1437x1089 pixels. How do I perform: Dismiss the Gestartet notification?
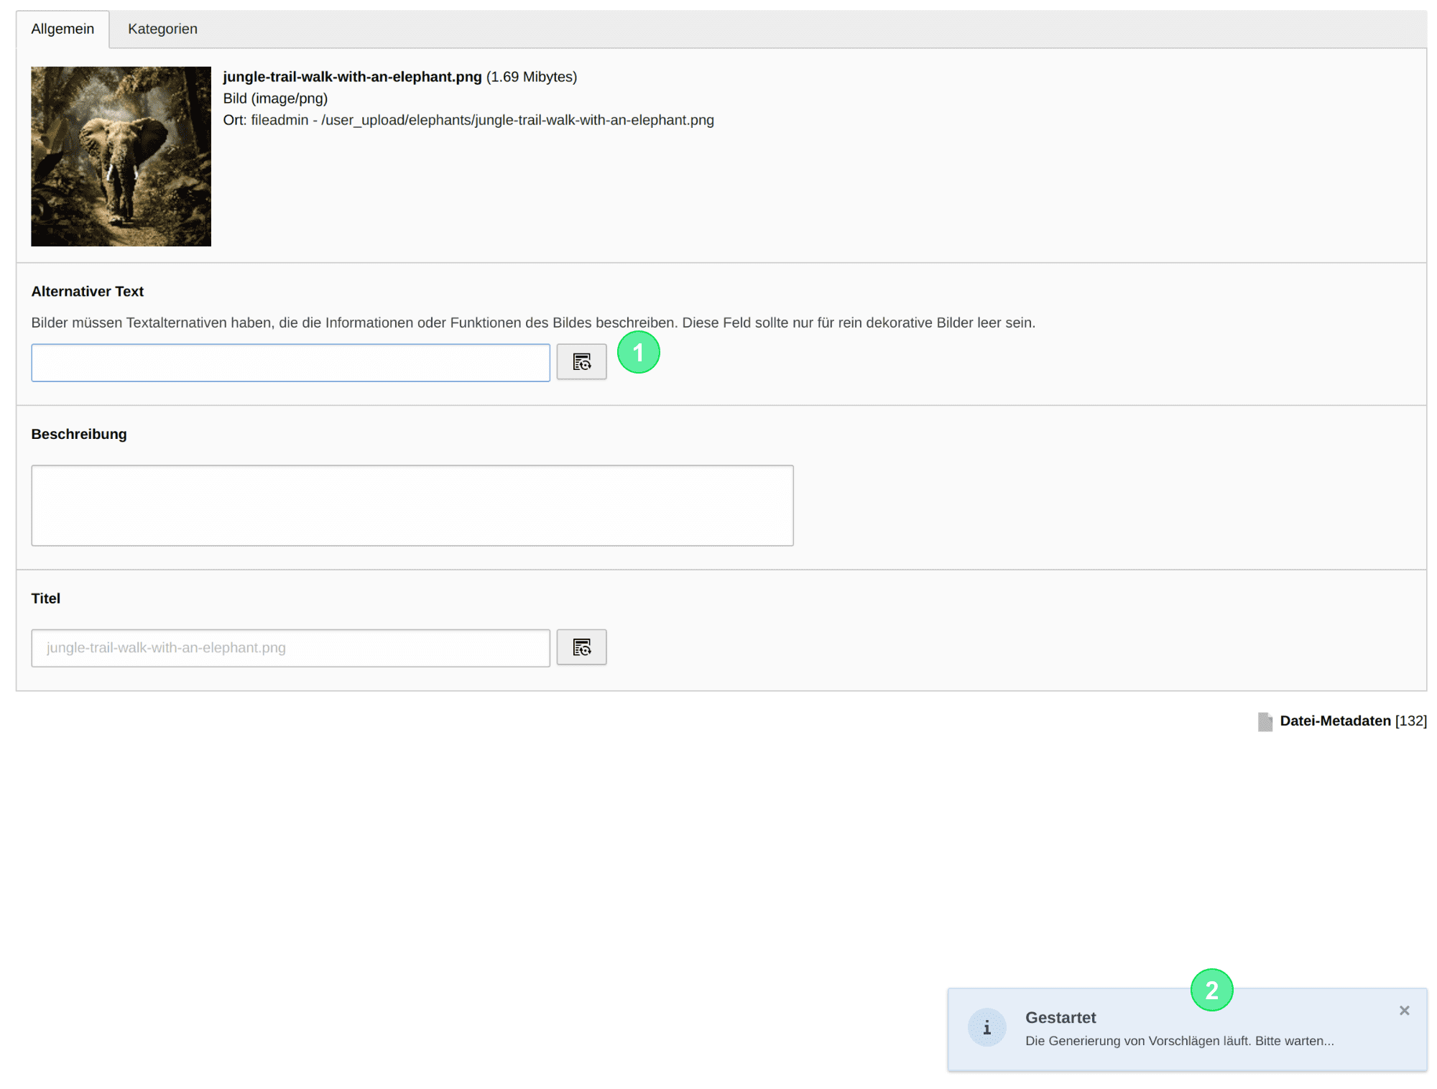coord(1404,1011)
